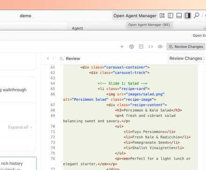The width and height of the screenshot is (206, 170).
Task: Click the code brackets icon
Action: [x=151, y=47]
